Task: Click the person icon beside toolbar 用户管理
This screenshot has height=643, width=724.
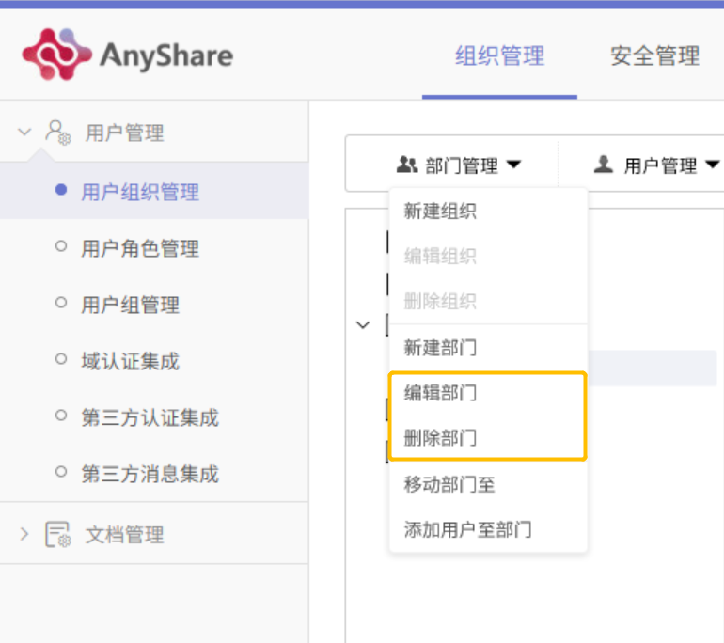Action: coord(604,165)
